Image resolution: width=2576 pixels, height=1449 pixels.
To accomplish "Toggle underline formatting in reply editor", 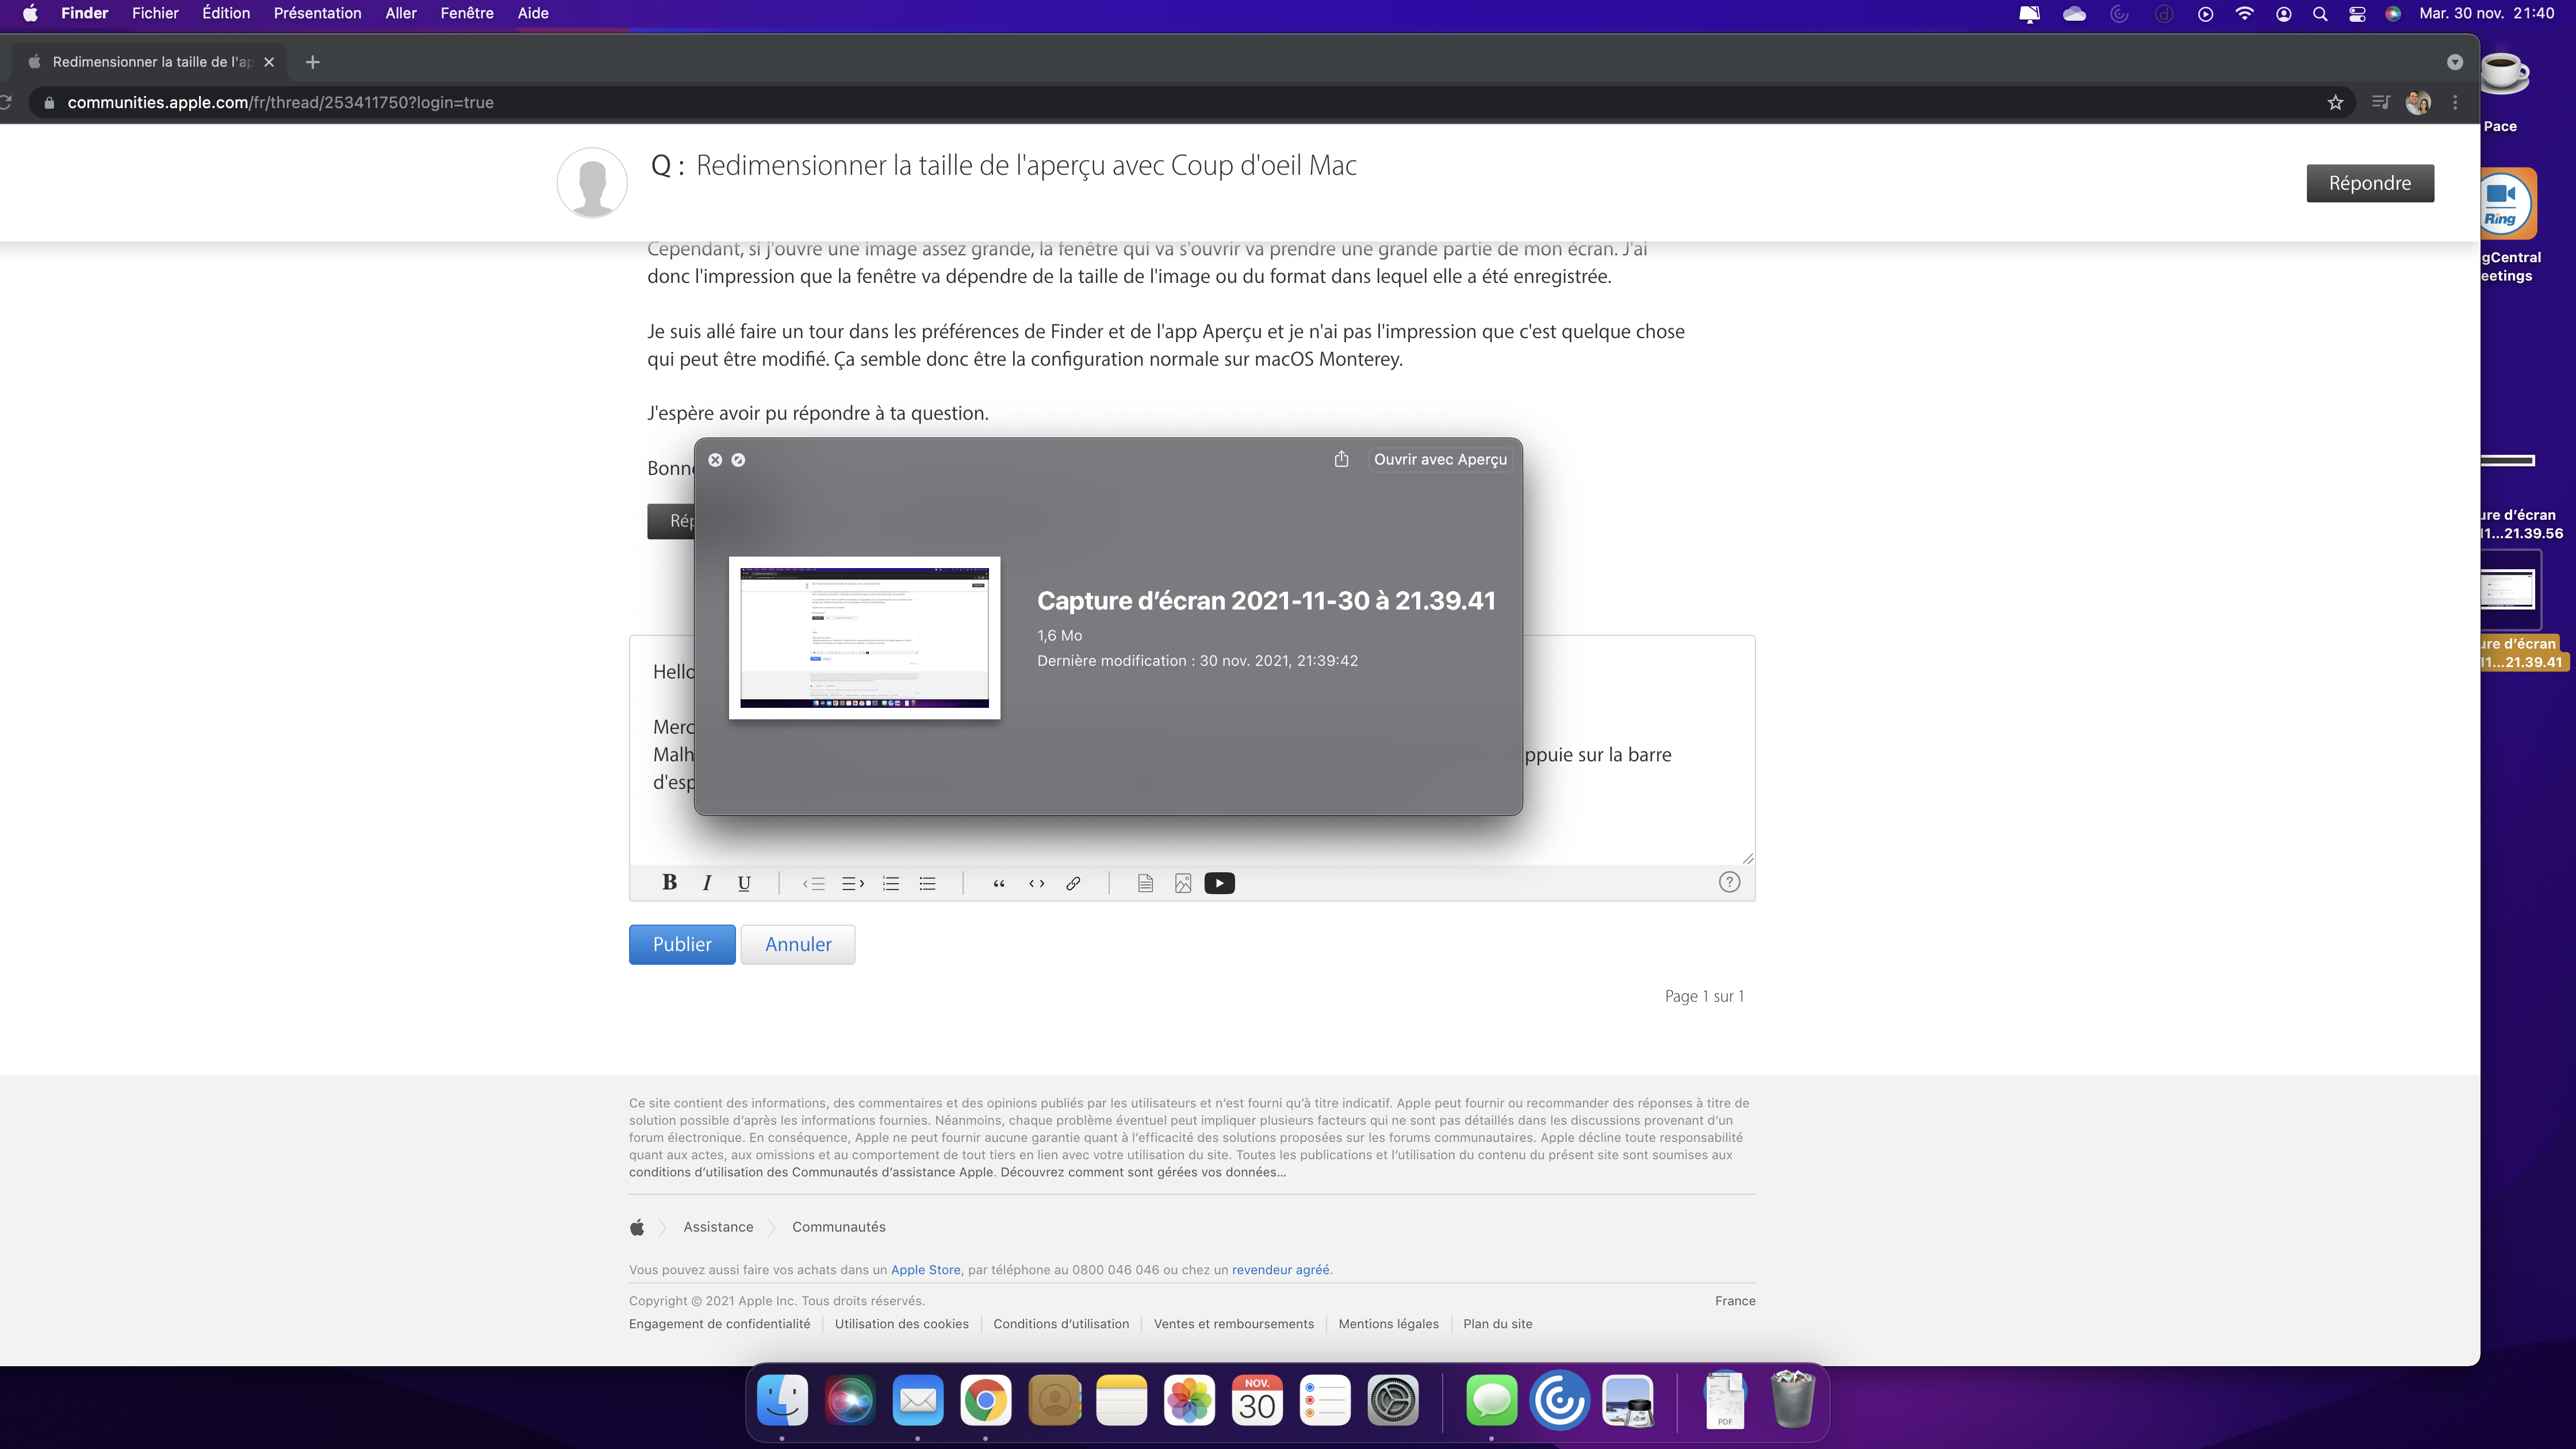I will click(x=744, y=883).
